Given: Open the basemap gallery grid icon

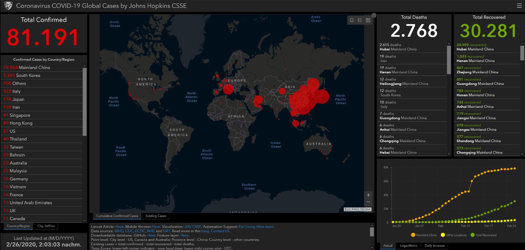Looking at the screenshot, I should 368,20.
